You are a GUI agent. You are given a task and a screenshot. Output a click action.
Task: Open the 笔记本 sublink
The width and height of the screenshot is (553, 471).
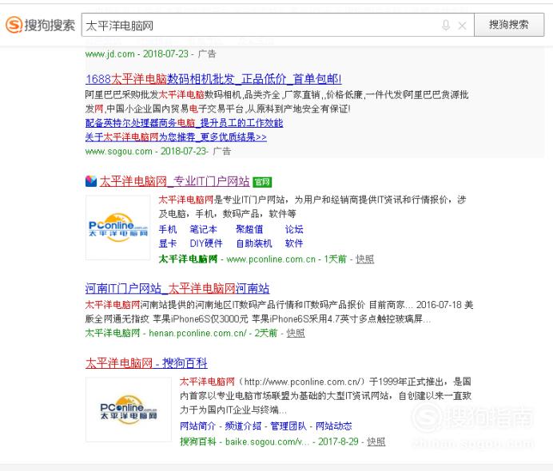(204, 229)
